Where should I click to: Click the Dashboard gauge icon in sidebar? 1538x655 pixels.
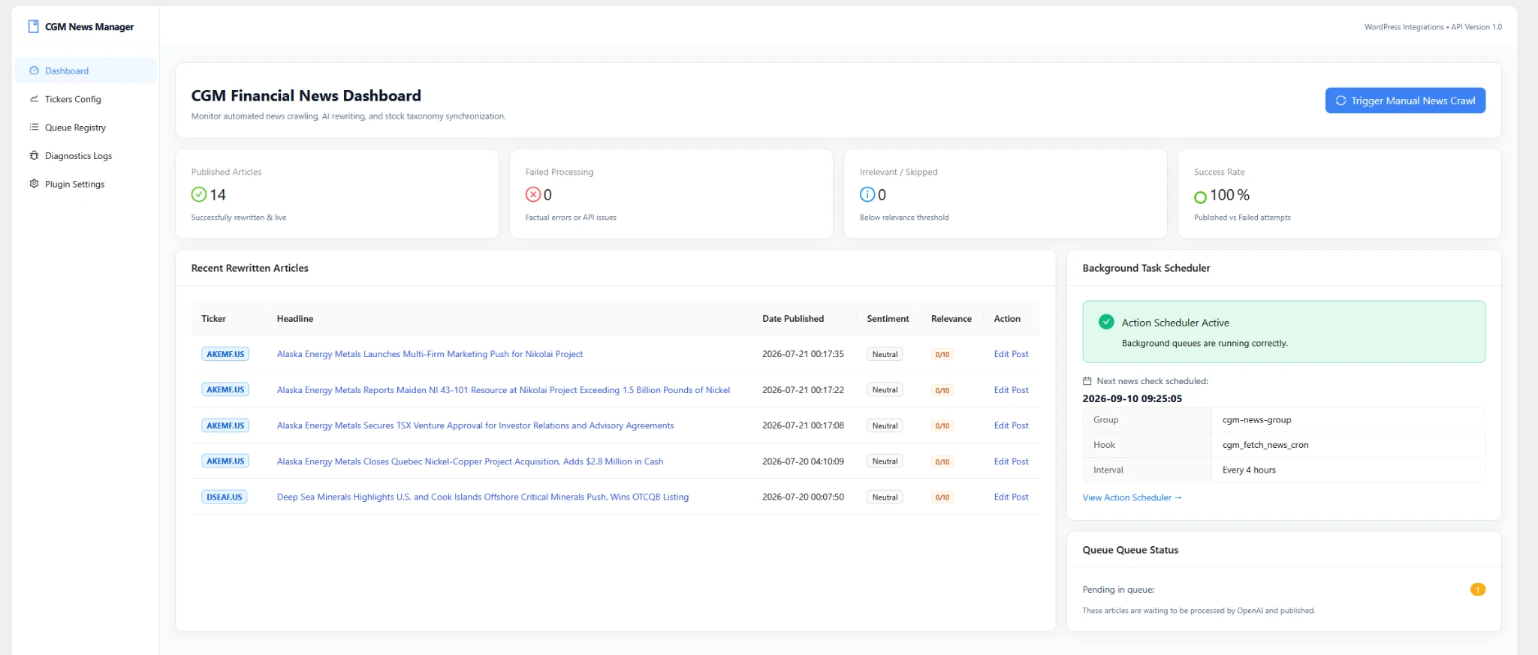pyautogui.click(x=34, y=71)
